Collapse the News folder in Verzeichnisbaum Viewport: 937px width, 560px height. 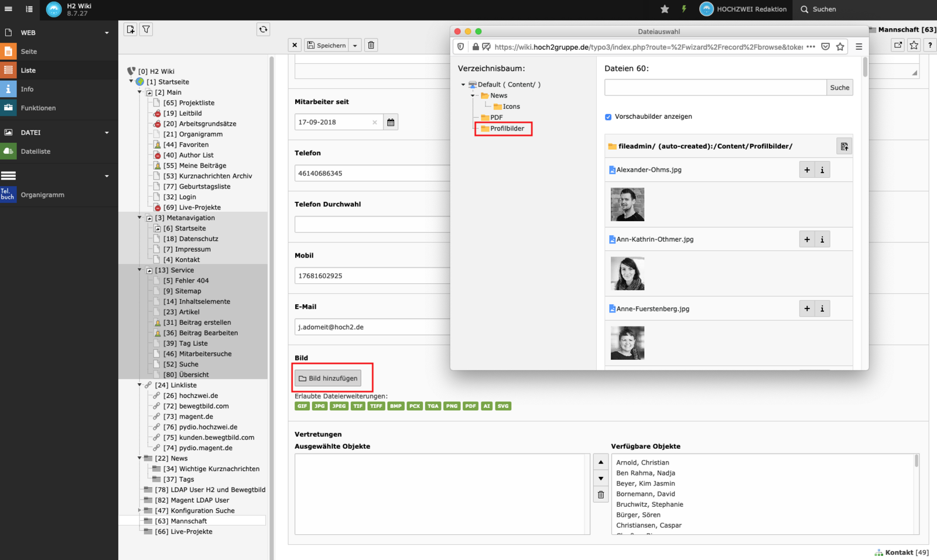pyautogui.click(x=473, y=95)
